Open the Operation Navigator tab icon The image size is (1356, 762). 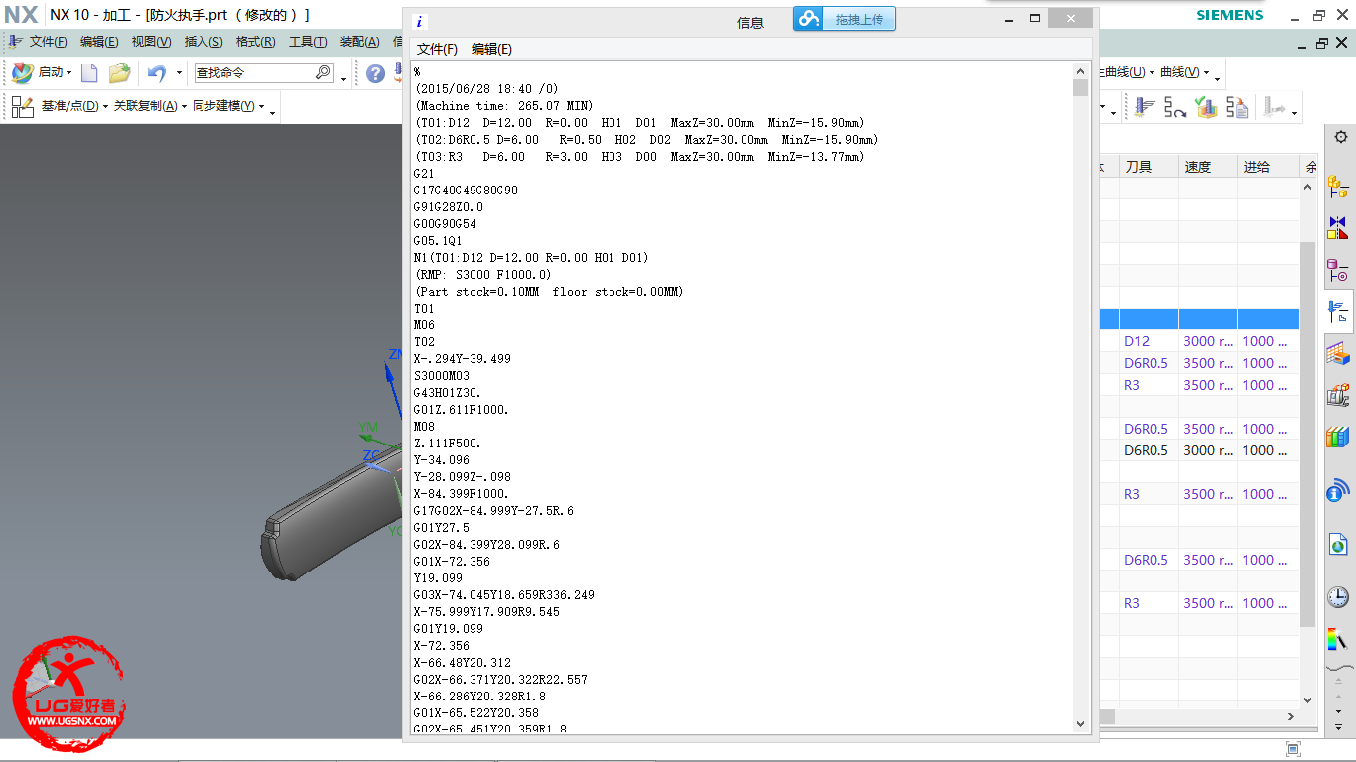[1338, 312]
